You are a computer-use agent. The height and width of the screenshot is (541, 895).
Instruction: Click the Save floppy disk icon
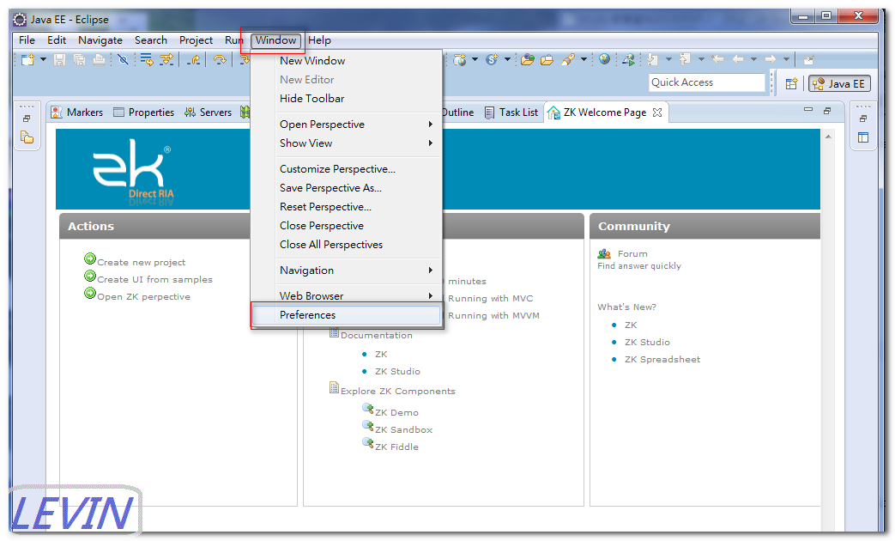click(x=59, y=59)
